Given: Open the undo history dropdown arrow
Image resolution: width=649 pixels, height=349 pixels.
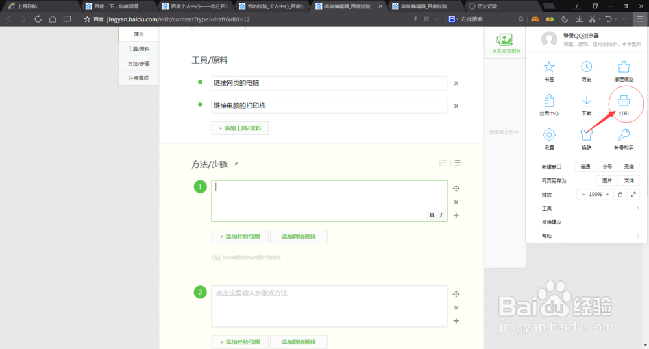Looking at the screenshot, I should click(x=615, y=19).
